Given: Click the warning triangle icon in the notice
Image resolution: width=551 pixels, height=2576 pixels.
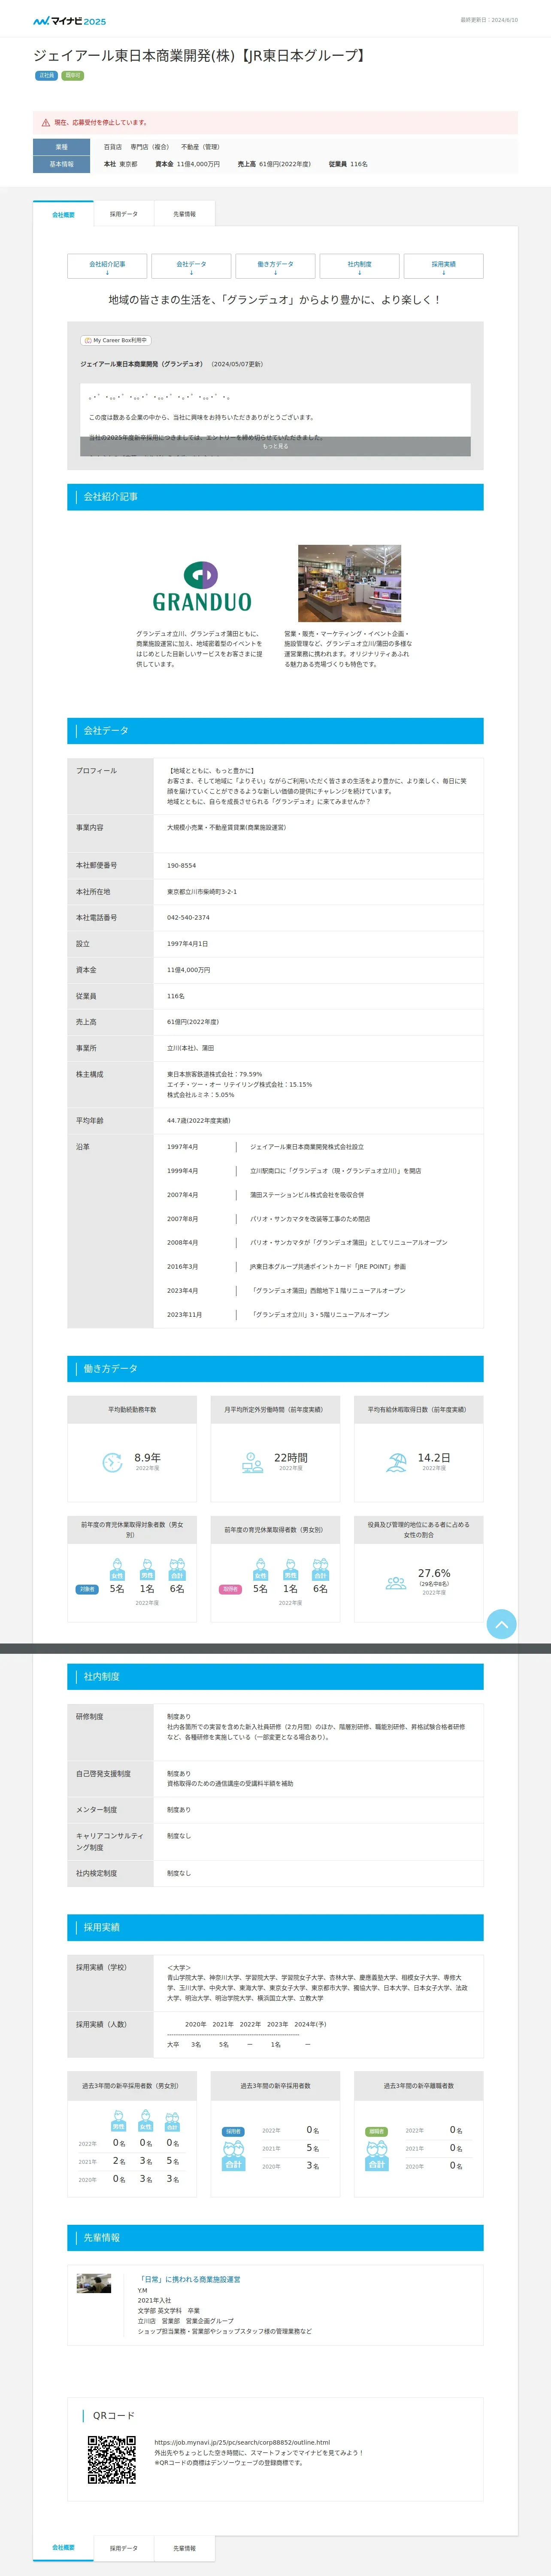Looking at the screenshot, I should point(46,122).
